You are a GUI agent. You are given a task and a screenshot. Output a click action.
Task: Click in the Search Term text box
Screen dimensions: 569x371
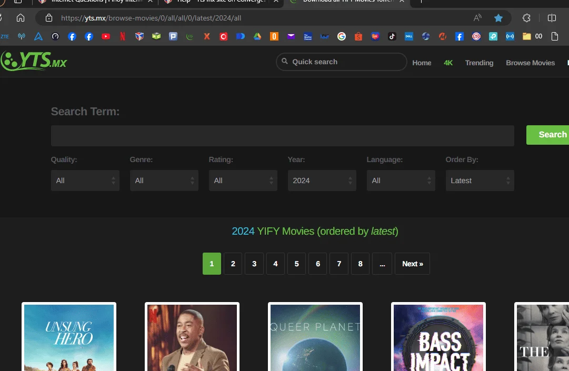282,136
